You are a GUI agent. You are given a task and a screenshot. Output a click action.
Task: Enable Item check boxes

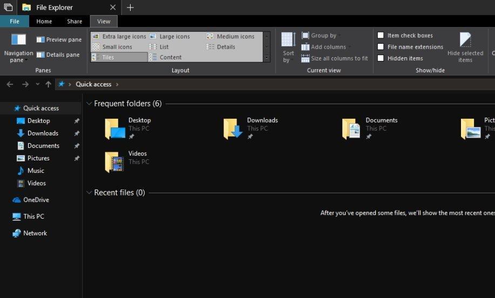click(x=381, y=35)
